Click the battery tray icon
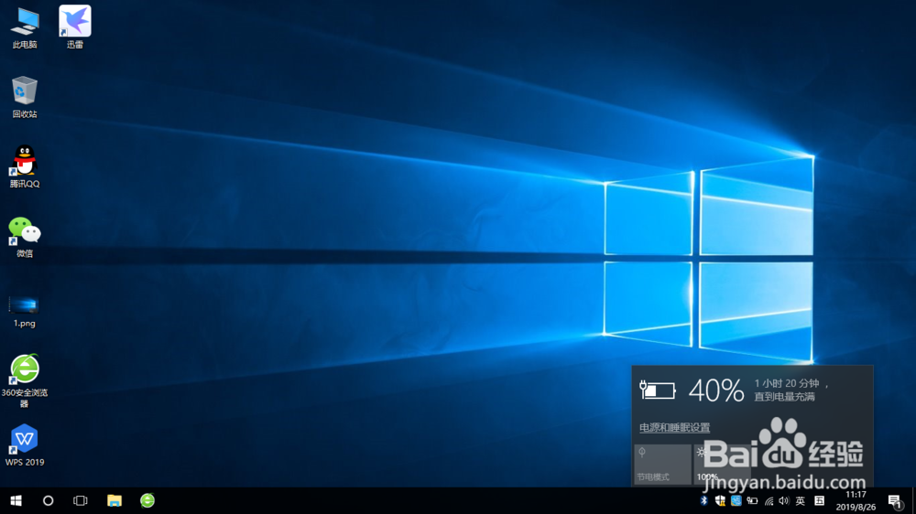This screenshot has height=514, width=916. (x=752, y=500)
